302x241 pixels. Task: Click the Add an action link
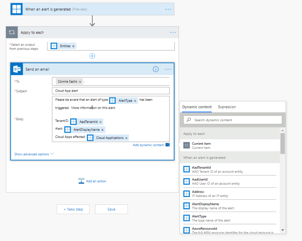point(96,181)
